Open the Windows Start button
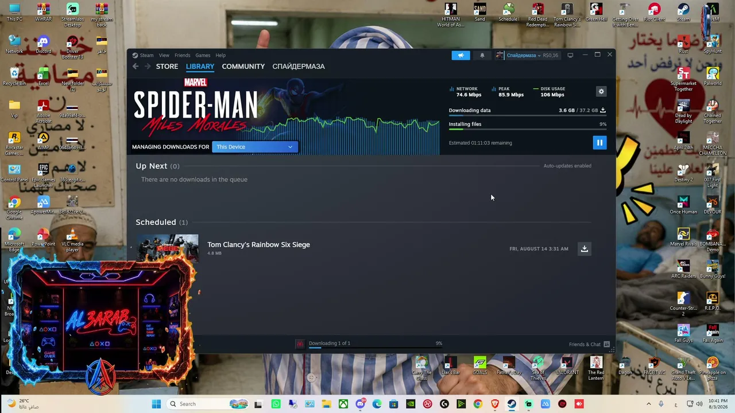 156,404
